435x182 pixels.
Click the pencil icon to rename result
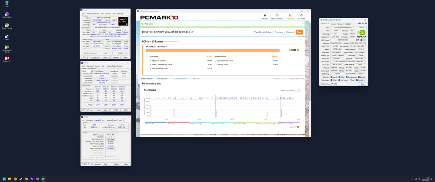pyautogui.click(x=192, y=32)
